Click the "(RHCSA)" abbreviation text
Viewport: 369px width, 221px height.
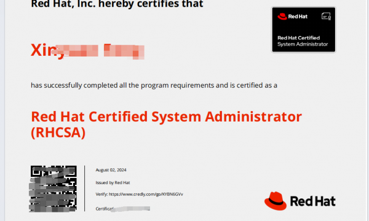[x=58, y=133]
